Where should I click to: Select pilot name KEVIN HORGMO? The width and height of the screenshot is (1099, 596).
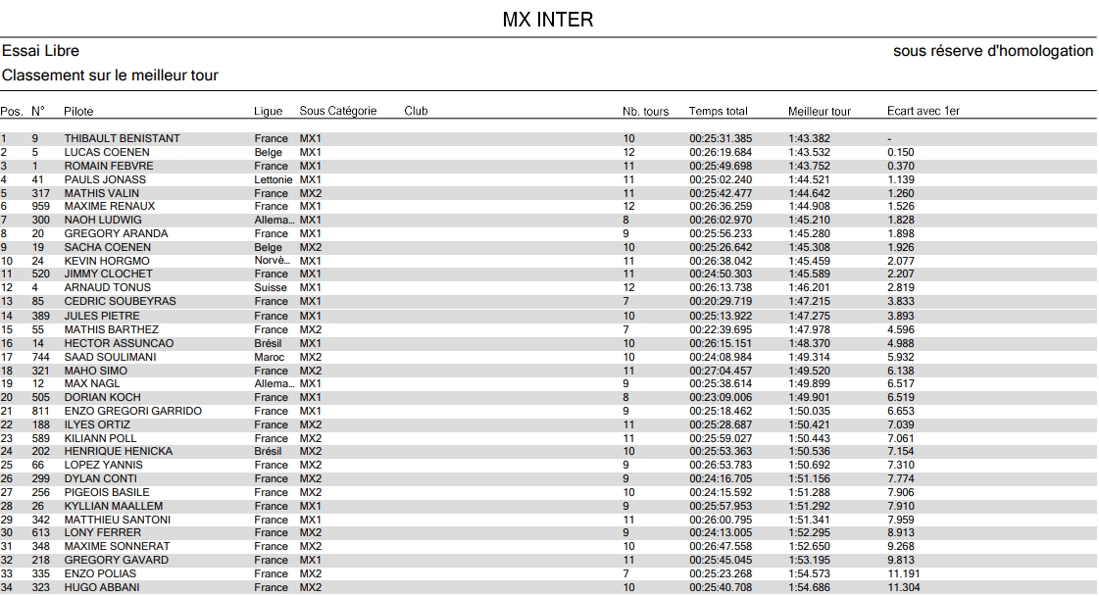(x=107, y=262)
